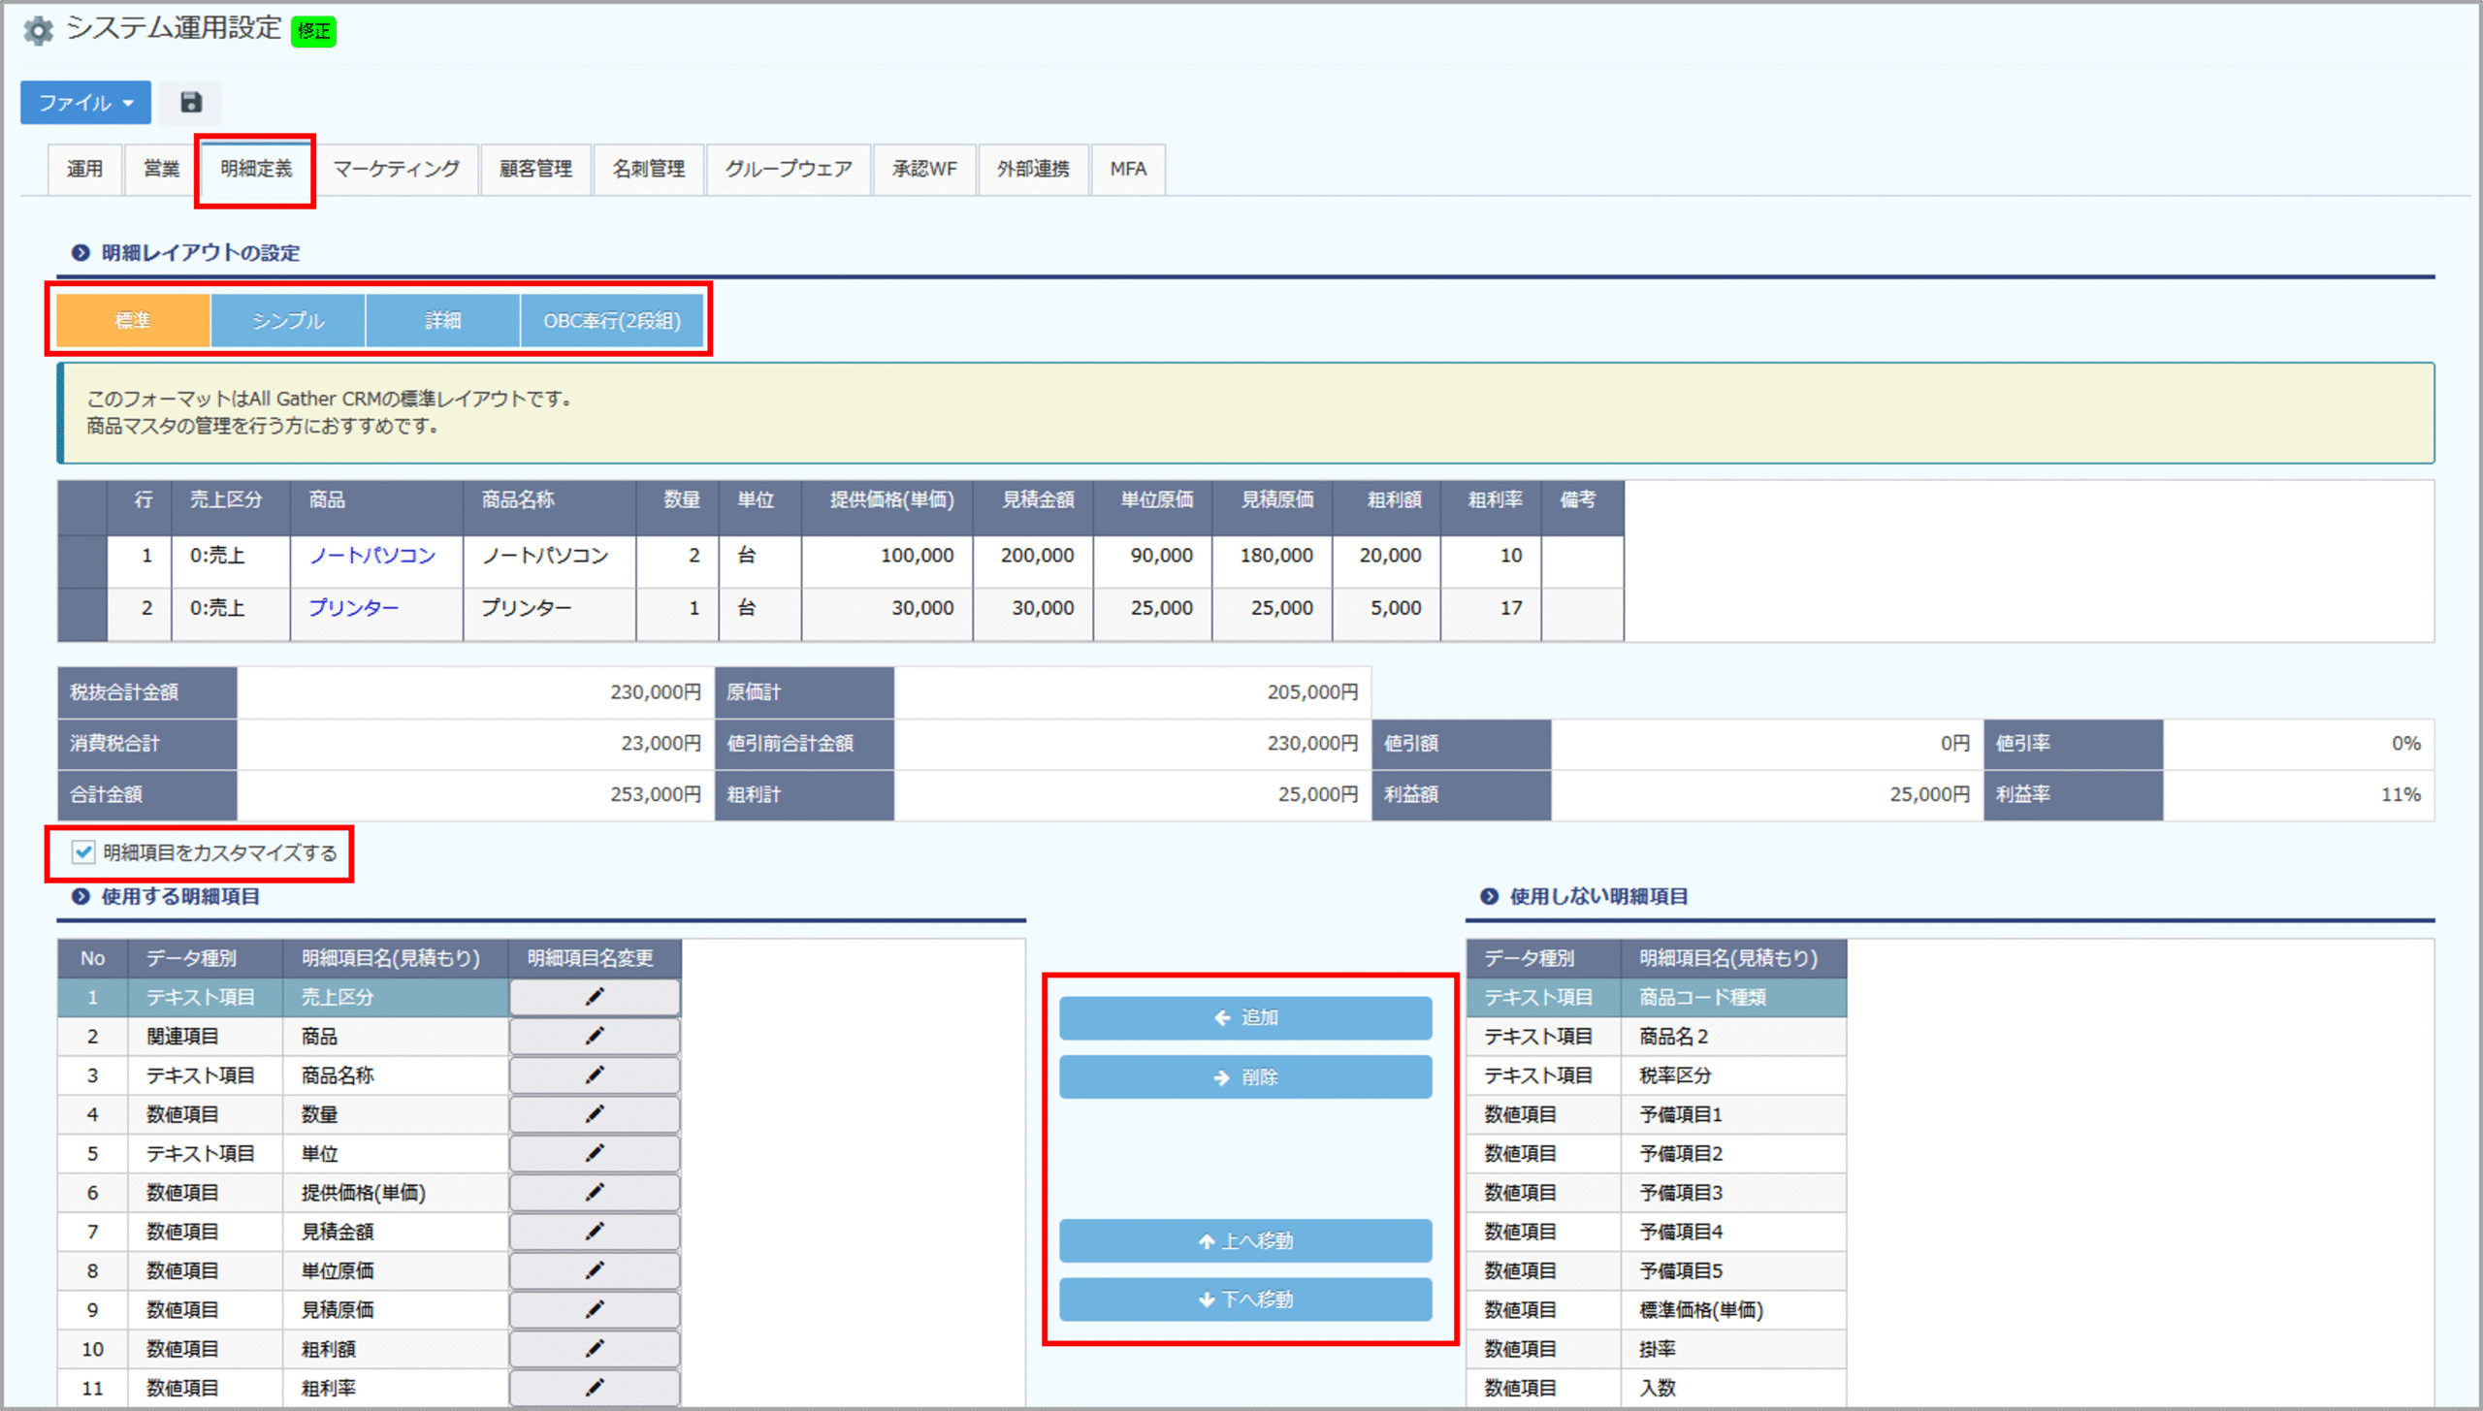This screenshot has height=1411, width=2483.
Task: Select the 掛率 unused item row
Action: click(1656, 1349)
